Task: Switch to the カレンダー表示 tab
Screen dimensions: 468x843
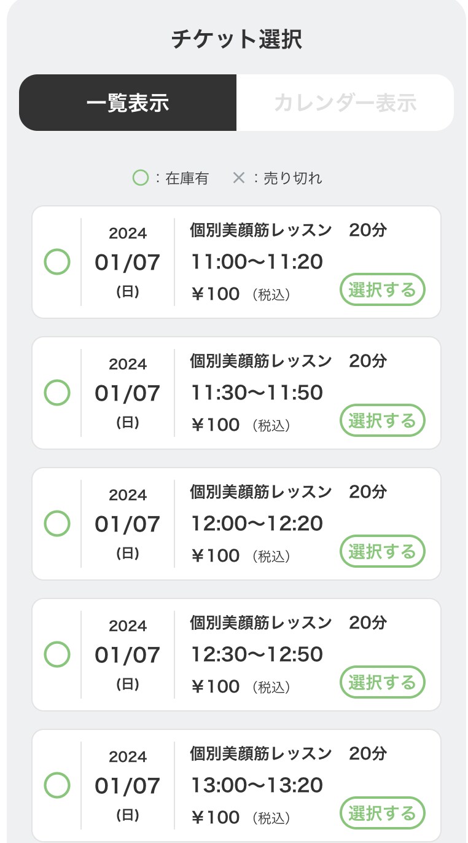Action: pos(345,103)
